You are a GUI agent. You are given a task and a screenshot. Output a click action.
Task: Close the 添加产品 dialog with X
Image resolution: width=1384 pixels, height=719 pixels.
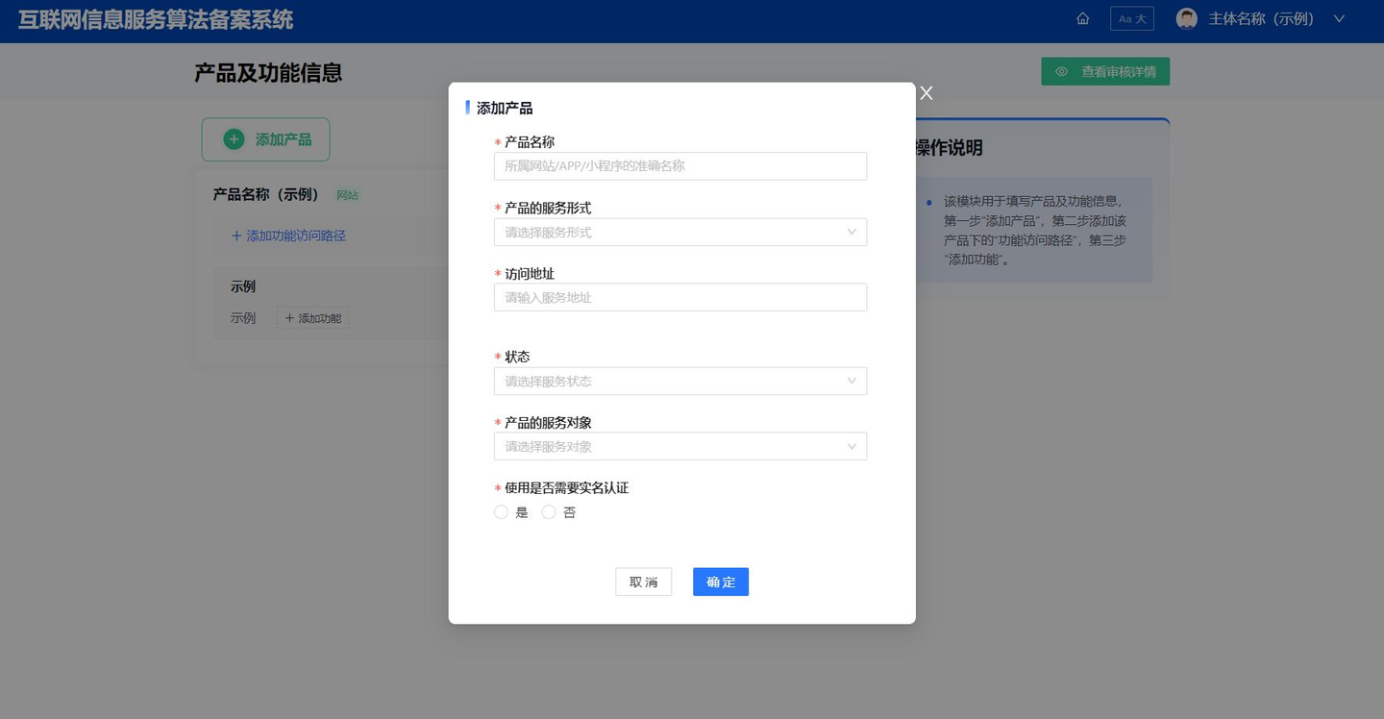(927, 92)
